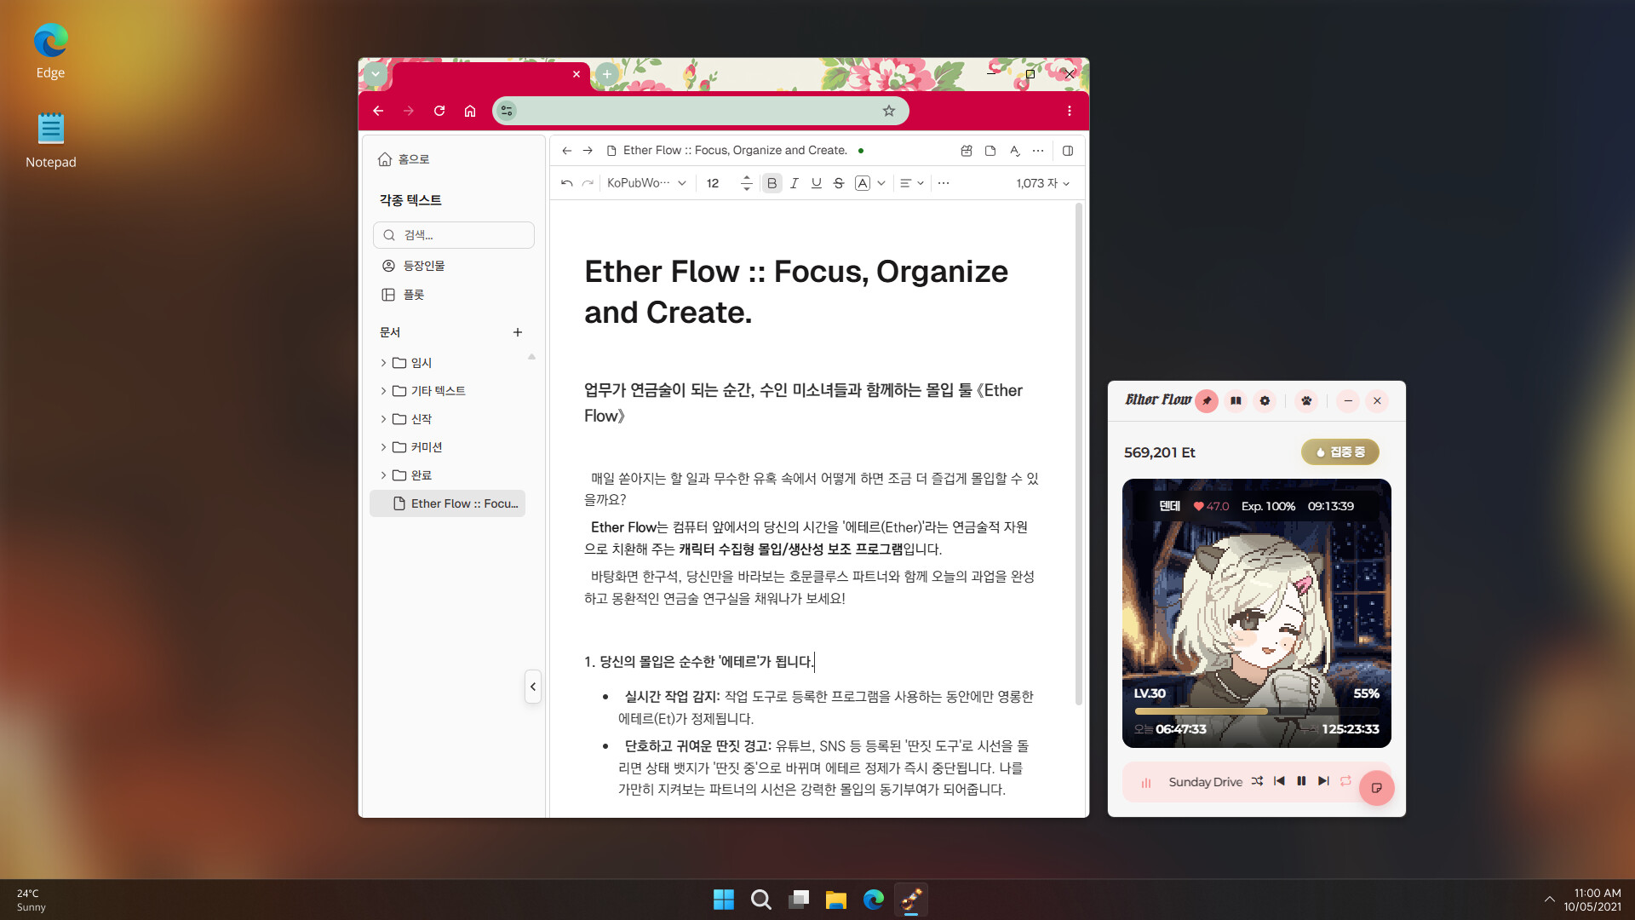Click the site settings icon in address bar

coord(507,111)
